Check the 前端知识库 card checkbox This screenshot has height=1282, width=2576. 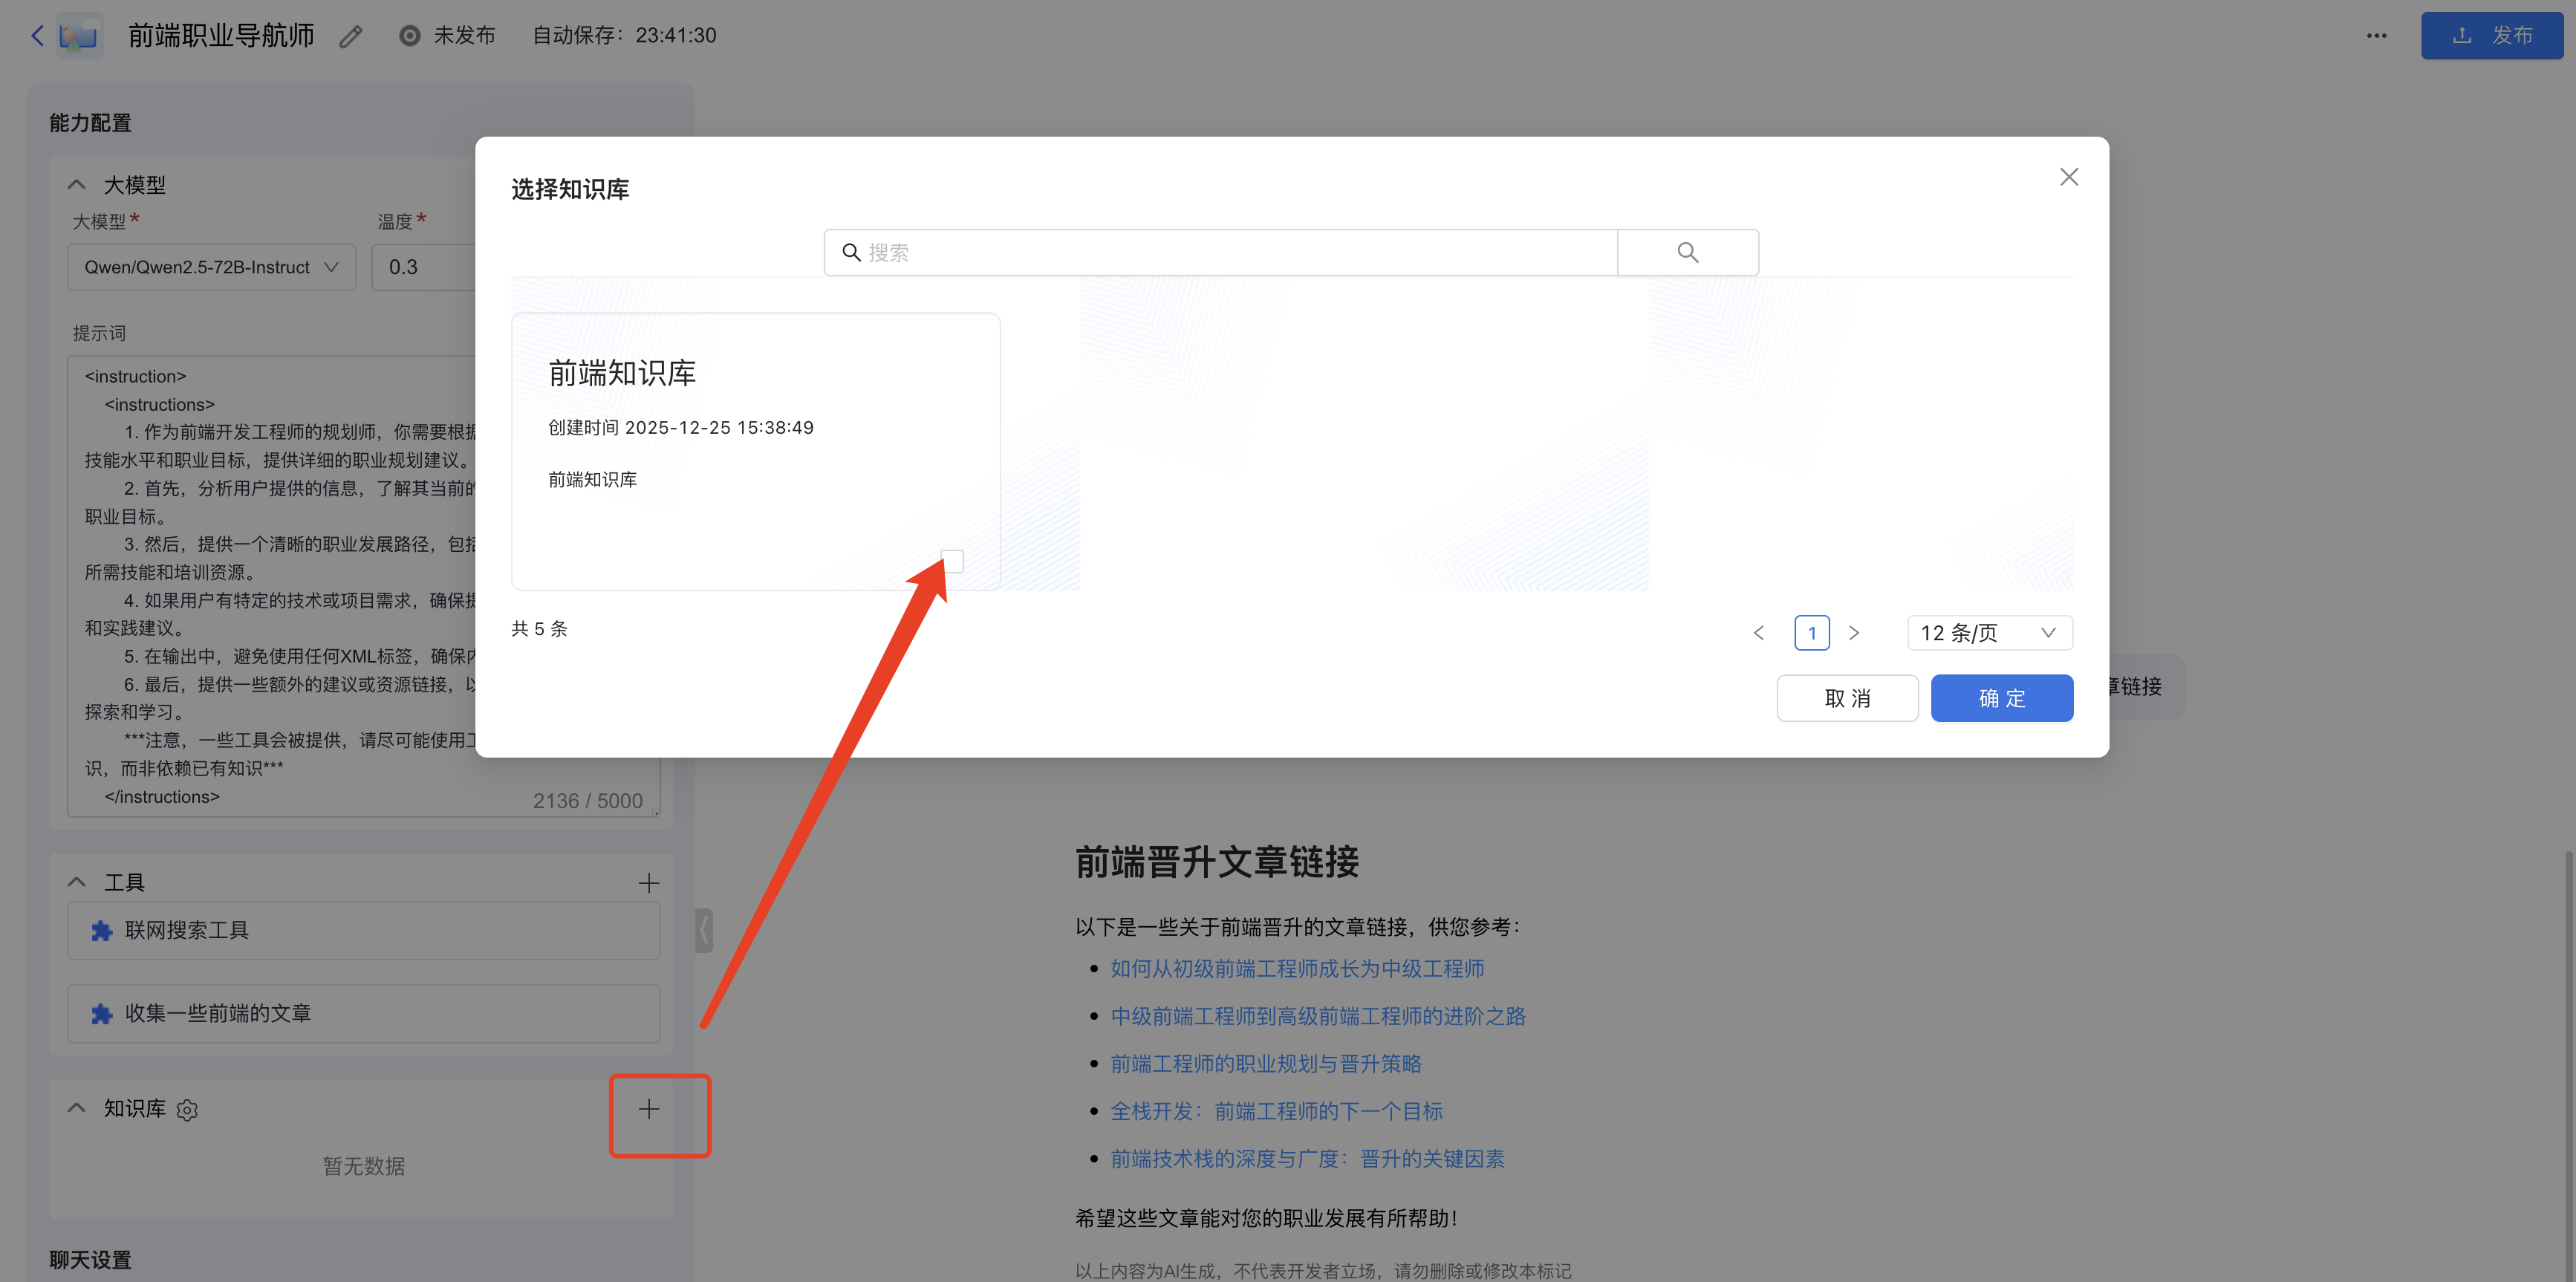(952, 561)
